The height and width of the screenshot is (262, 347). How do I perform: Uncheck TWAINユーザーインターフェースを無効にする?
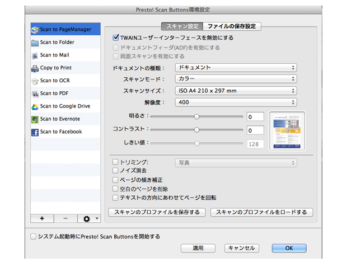coord(116,38)
